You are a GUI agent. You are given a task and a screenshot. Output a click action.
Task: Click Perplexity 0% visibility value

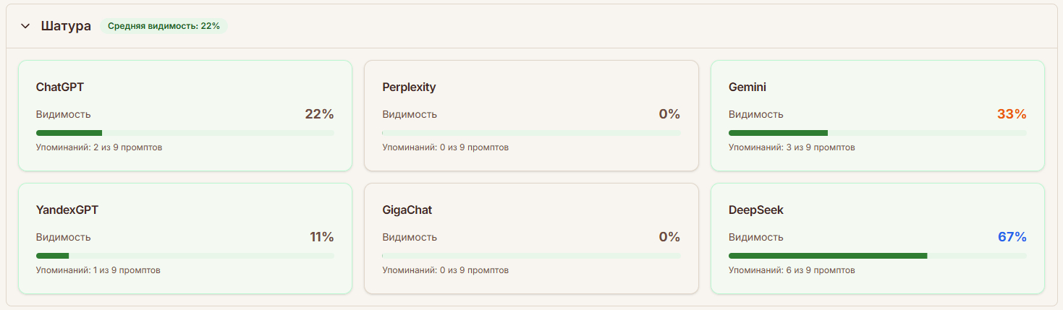(x=669, y=114)
